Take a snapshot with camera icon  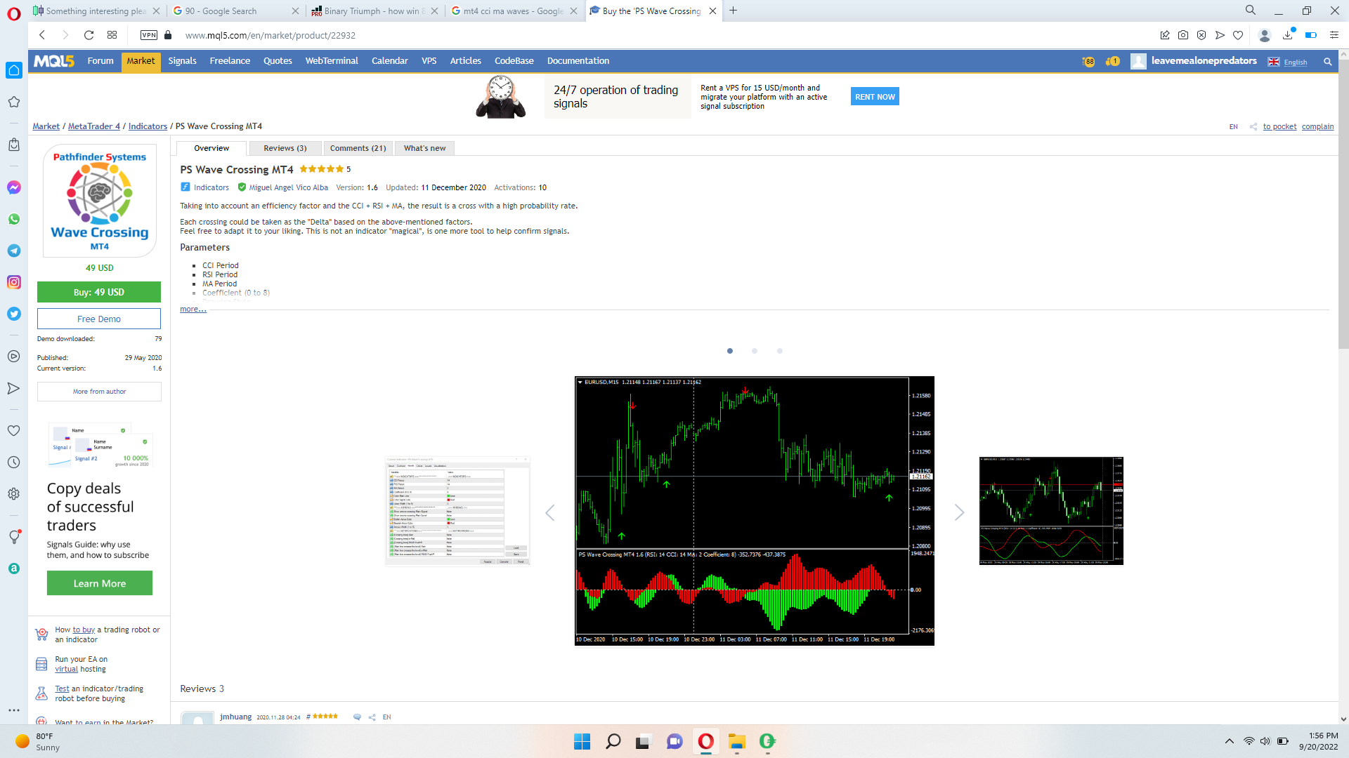[1183, 35]
